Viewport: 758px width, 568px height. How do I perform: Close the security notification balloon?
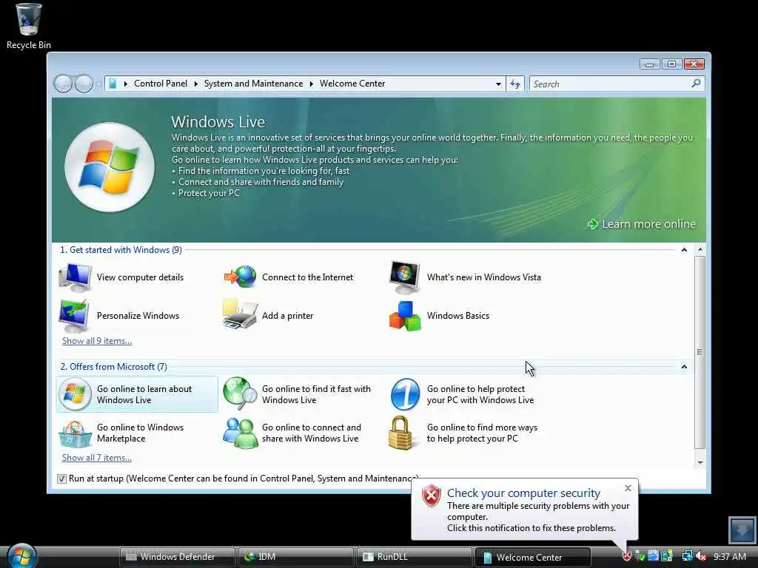coord(628,488)
